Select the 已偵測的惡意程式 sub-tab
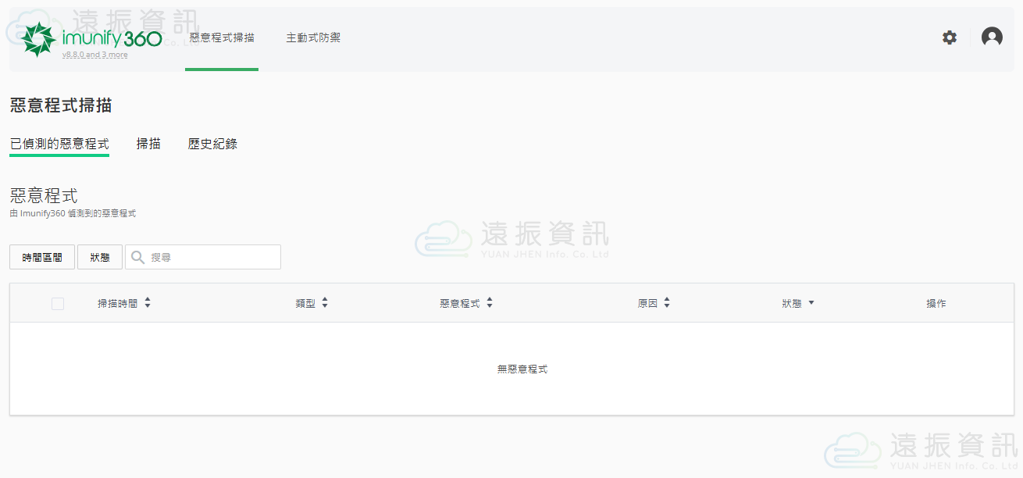The height and width of the screenshot is (478, 1023). point(59,144)
